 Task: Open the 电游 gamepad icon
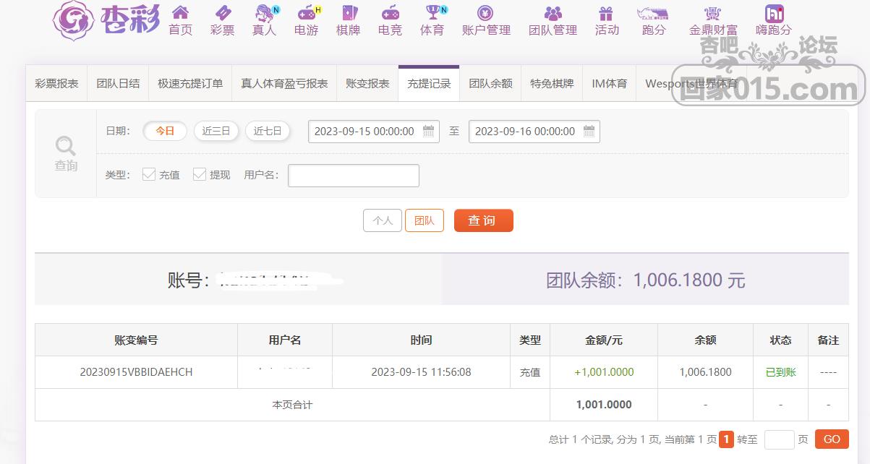307,14
